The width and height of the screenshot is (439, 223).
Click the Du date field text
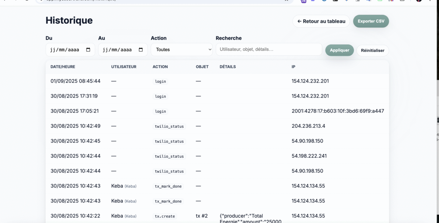click(x=65, y=50)
